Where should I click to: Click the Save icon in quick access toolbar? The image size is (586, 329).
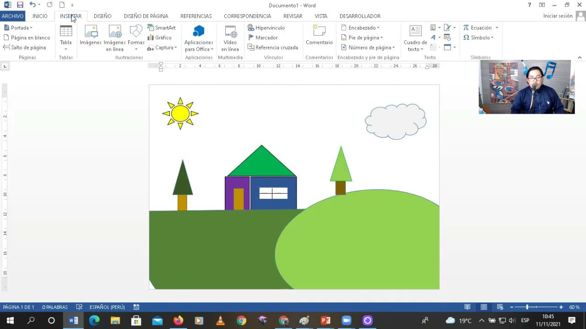(x=20, y=5)
